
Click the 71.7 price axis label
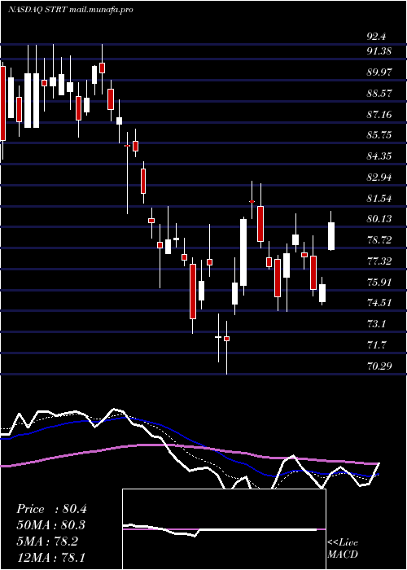pyautogui.click(x=376, y=344)
